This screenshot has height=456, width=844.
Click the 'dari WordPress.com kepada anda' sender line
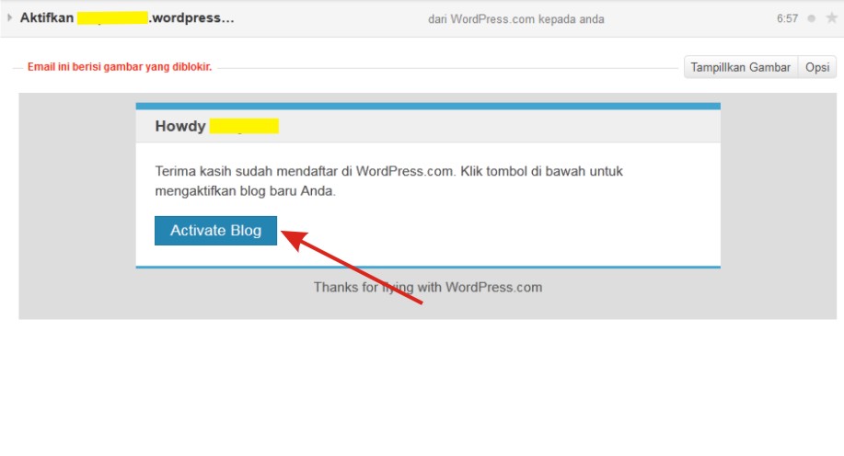[516, 19]
